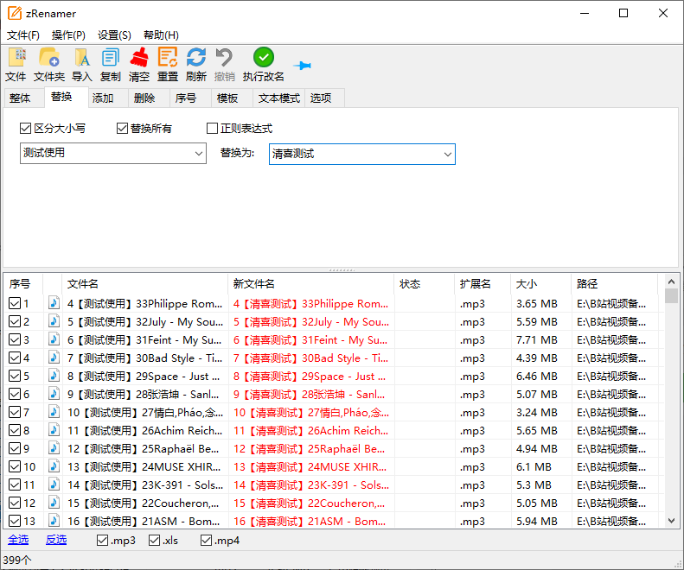This screenshot has width=684, height=570.
Task: Click the 文件 (add file) toolbar icon
Action: tap(16, 58)
